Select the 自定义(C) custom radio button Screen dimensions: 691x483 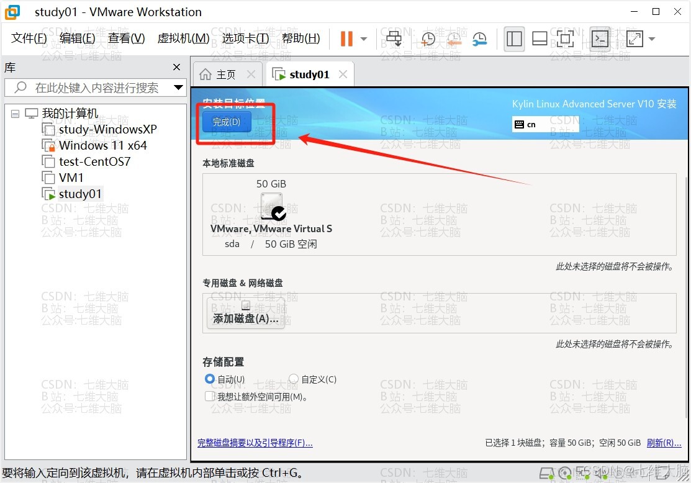(294, 379)
